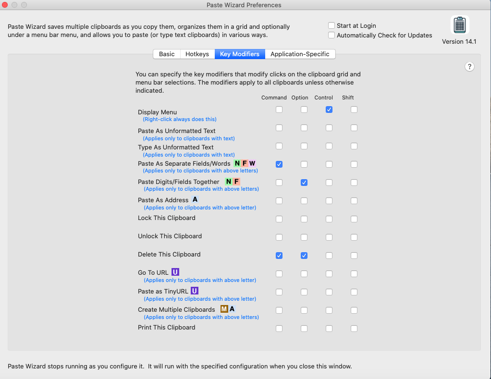Uncheck Command modifier for Delete This Clipboard
This screenshot has width=491, height=379.
point(279,256)
